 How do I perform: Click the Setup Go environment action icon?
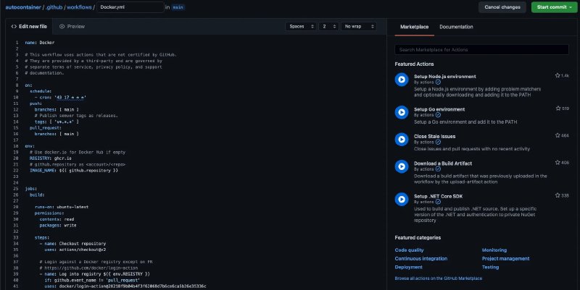coord(402,112)
